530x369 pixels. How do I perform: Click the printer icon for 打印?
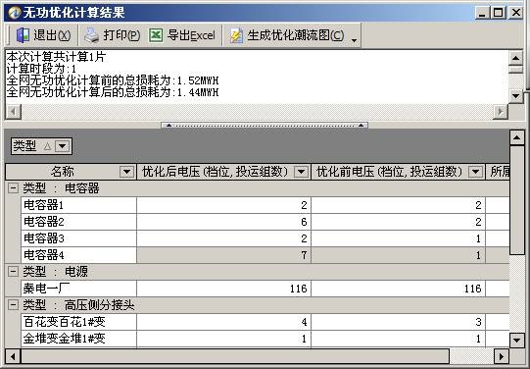91,35
